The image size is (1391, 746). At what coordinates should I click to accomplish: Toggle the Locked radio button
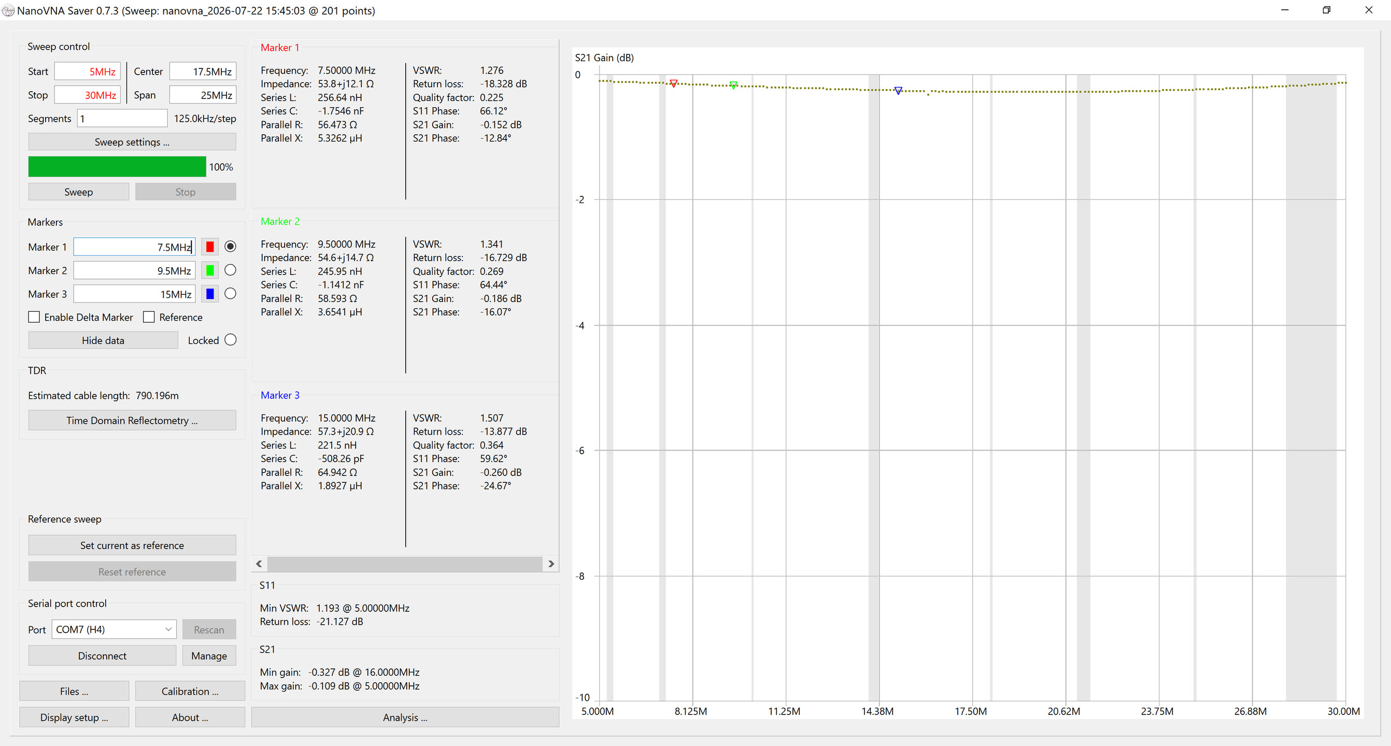click(231, 340)
